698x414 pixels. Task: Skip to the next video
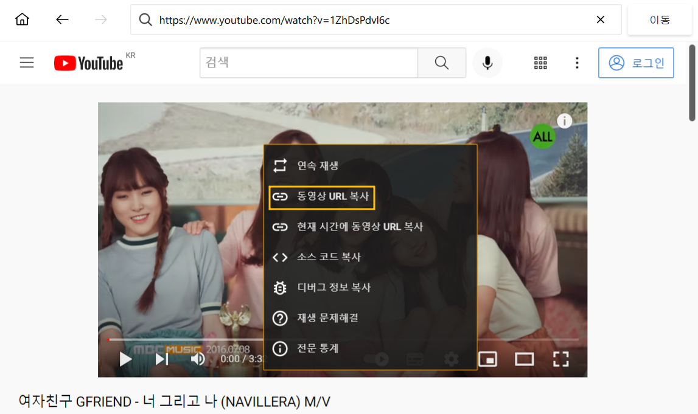162,359
